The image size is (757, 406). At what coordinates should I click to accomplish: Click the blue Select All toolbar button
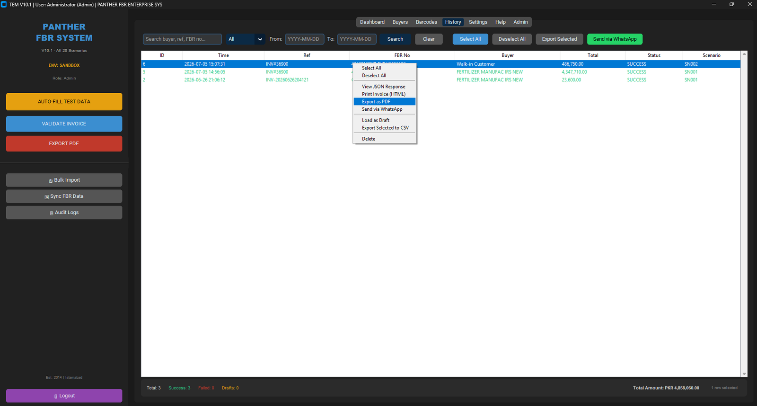pyautogui.click(x=470, y=39)
